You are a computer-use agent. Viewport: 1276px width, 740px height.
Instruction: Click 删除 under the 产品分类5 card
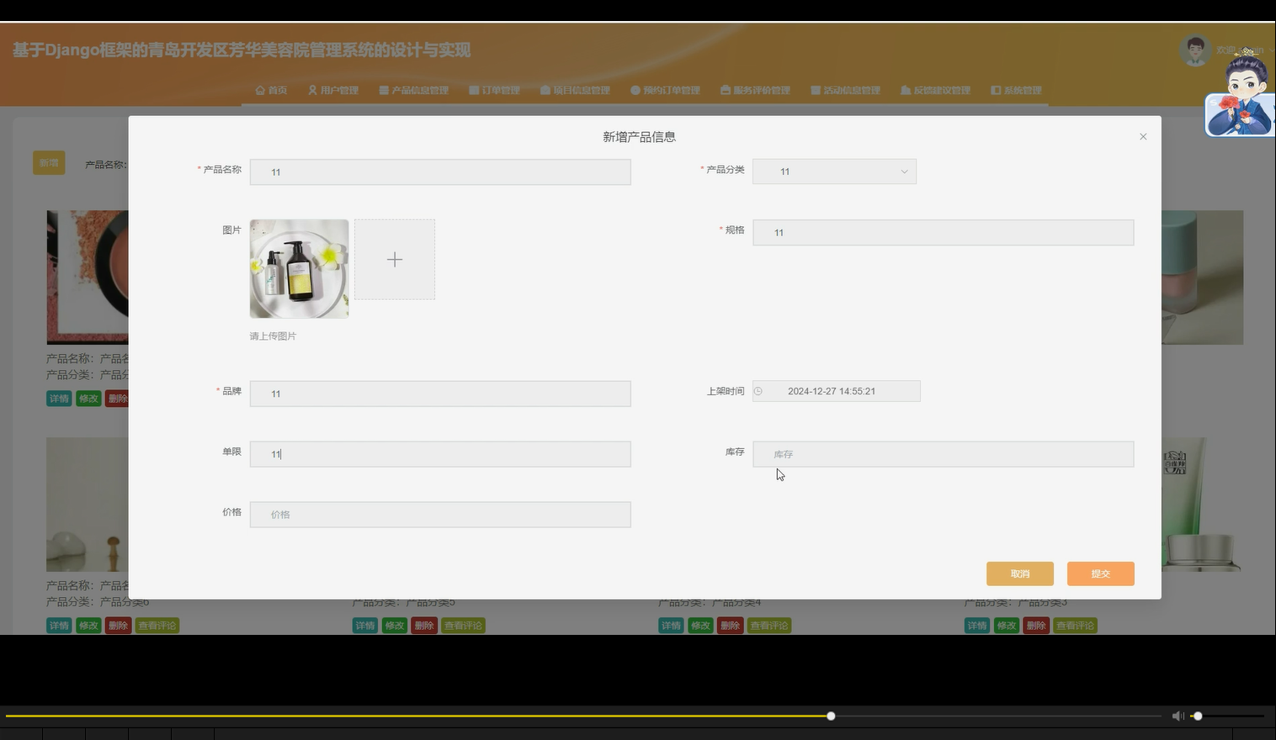[423, 626]
